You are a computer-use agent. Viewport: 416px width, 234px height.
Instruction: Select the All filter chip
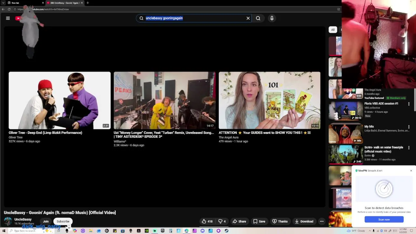[x=333, y=30]
